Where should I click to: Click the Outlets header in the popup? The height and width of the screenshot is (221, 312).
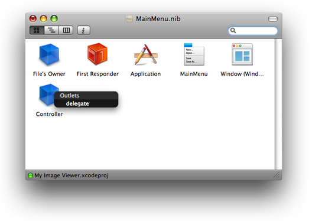click(x=70, y=96)
